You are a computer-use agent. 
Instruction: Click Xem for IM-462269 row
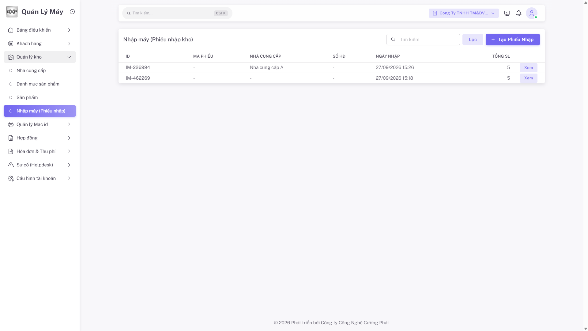point(529,78)
